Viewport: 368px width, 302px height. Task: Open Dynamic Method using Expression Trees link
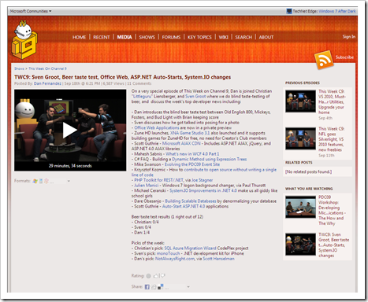pos(210,159)
